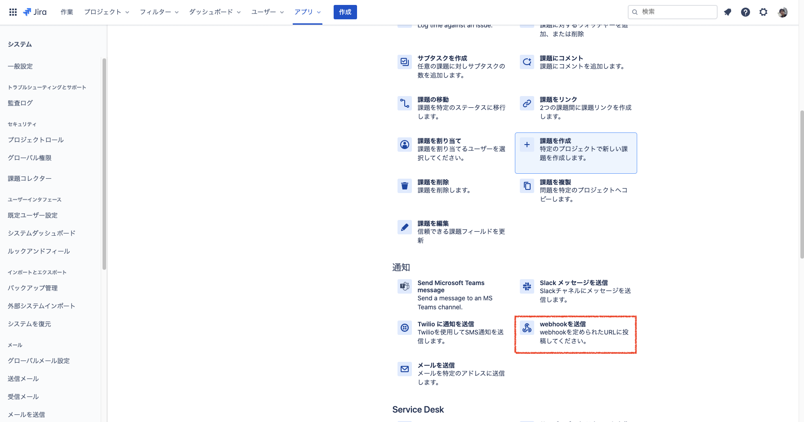The width and height of the screenshot is (804, 422).
Task: Expand the ダッシュボード dropdown menu
Action: [x=215, y=12]
